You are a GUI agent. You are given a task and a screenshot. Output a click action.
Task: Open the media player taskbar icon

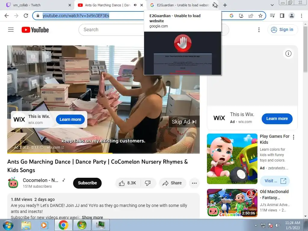(x=44, y=225)
